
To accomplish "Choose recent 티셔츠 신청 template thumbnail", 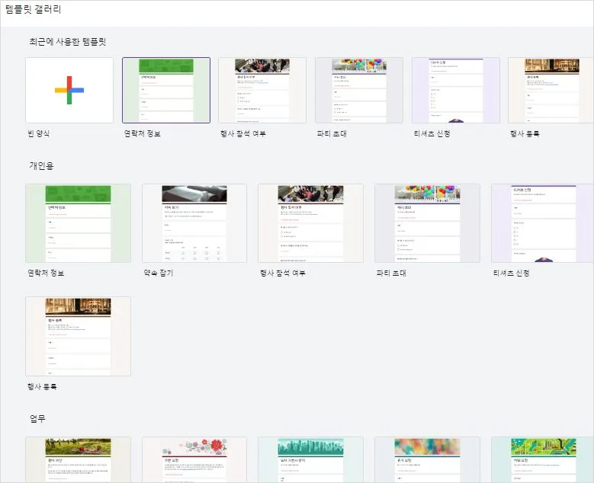I will point(455,90).
